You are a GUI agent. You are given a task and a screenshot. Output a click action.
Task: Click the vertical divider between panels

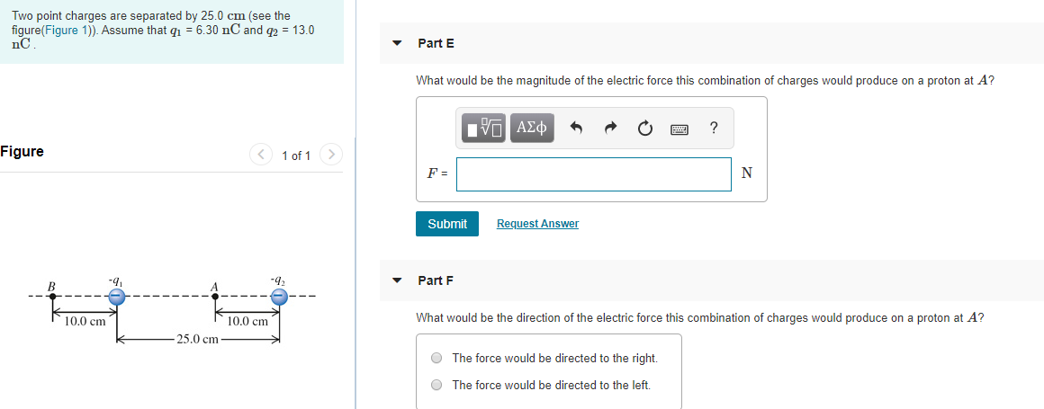(x=355, y=204)
